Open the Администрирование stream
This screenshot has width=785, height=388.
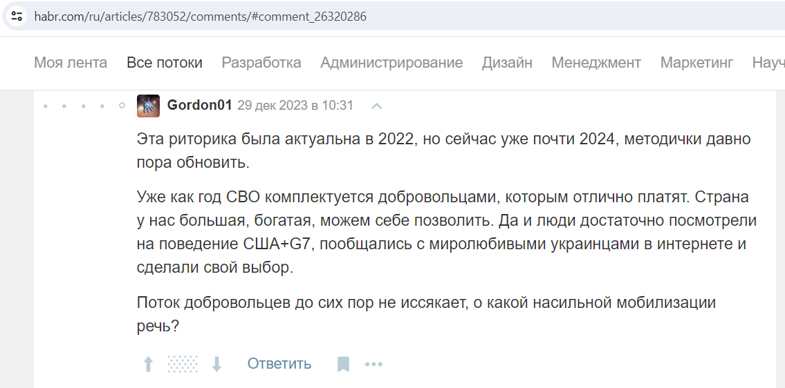point(391,63)
